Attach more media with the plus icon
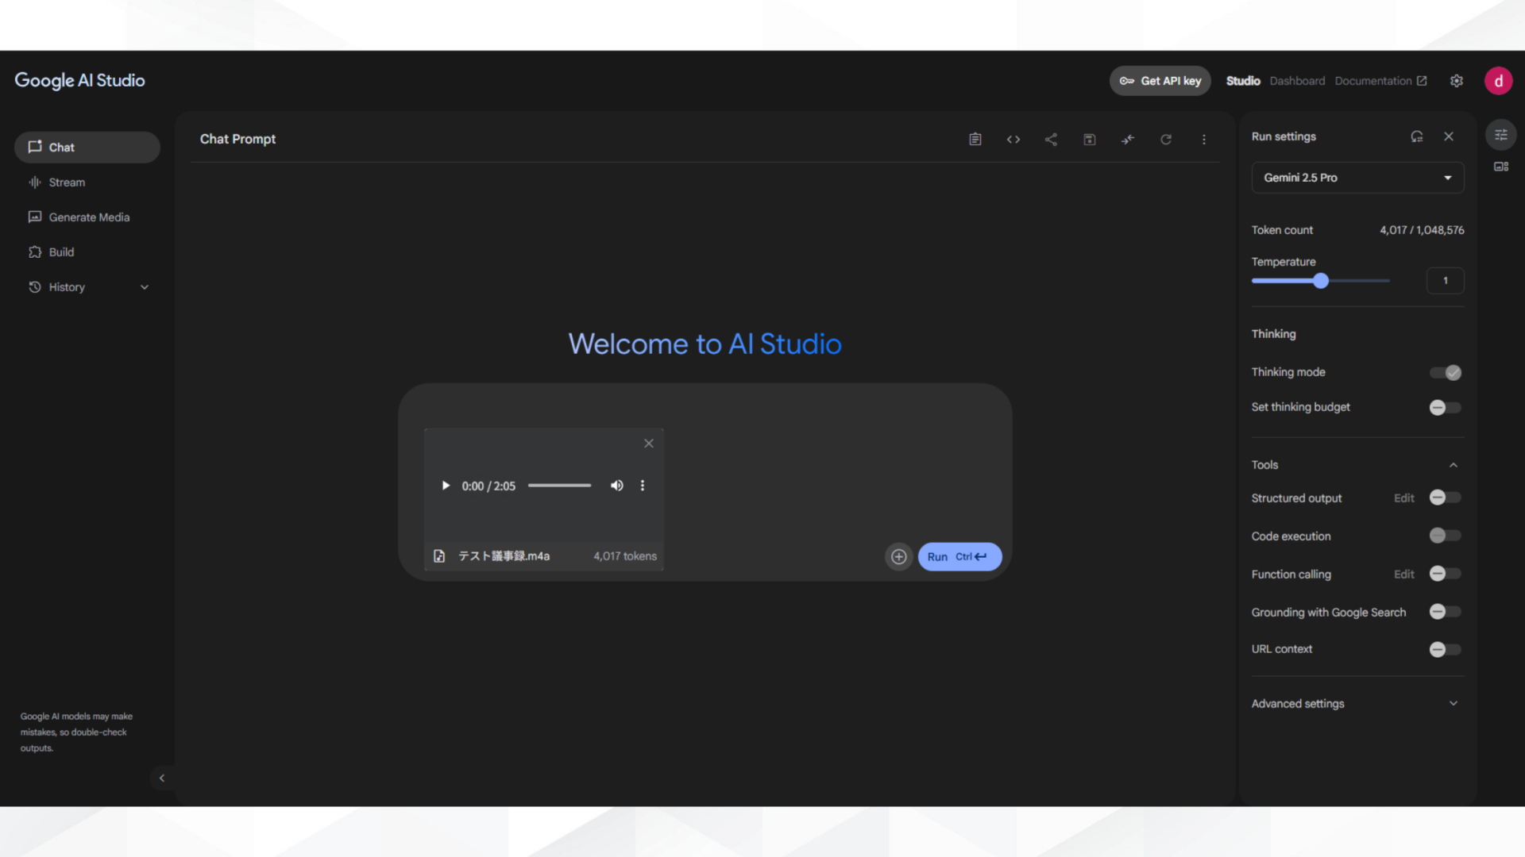This screenshot has width=1525, height=857. 898,556
